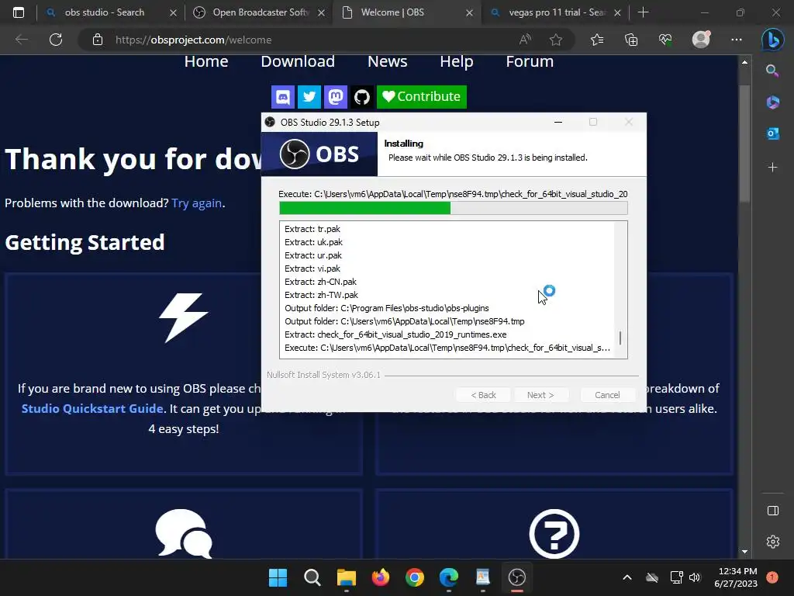
Task: Click the browser back arrow
Action: 21,40
